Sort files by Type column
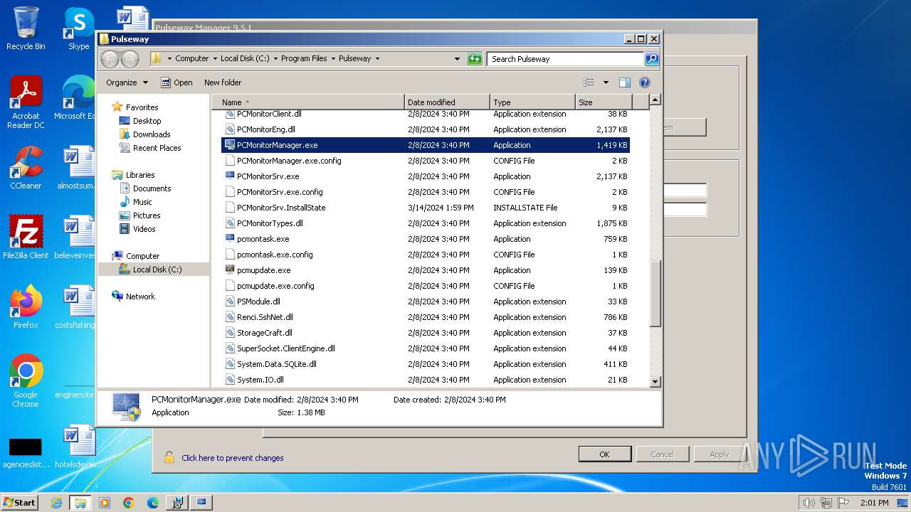This screenshot has height=512, width=911. pos(532,102)
